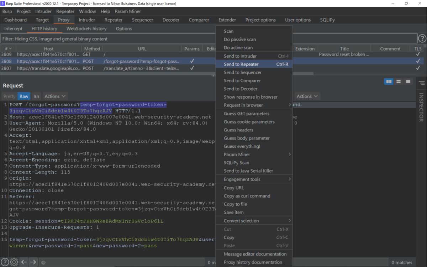Open WebSockets history sub-tab
This screenshot has height=267, width=427.
[86, 28]
